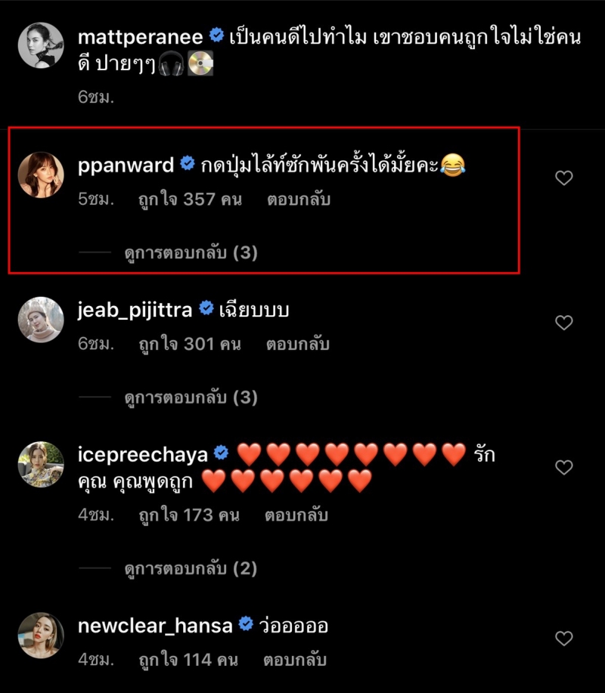Image resolution: width=605 pixels, height=693 pixels.
Task: Tap heart icon beside newclear_hansa's comment
Action: (564, 639)
